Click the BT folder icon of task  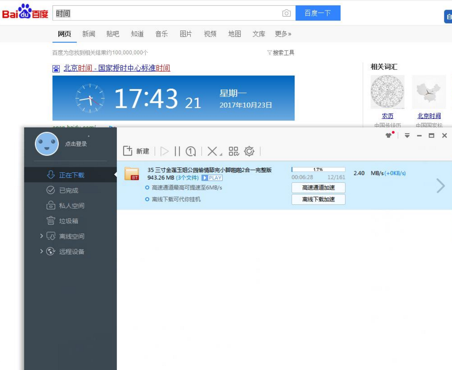pyautogui.click(x=132, y=174)
